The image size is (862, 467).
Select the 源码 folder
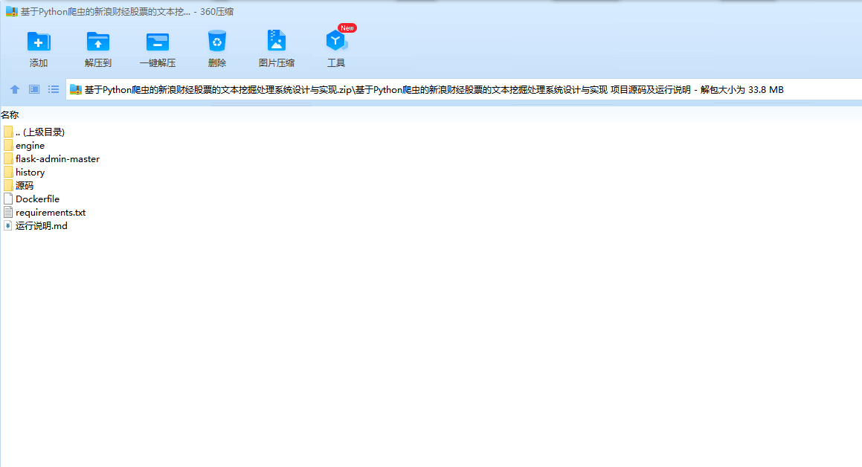tap(19, 186)
